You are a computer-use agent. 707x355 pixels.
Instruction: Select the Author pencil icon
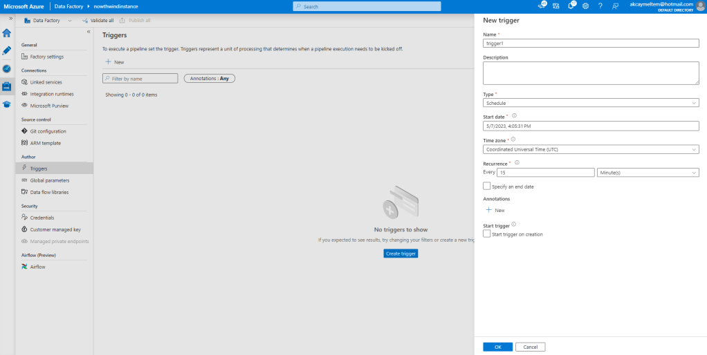coord(7,50)
